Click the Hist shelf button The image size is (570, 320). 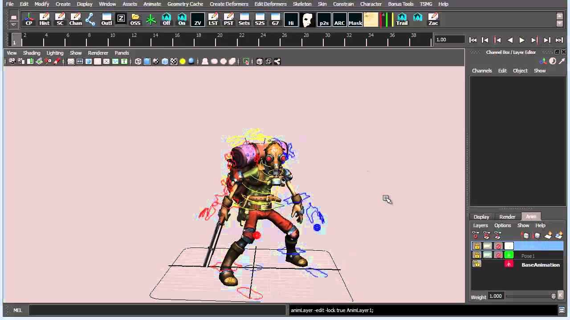tap(45, 20)
